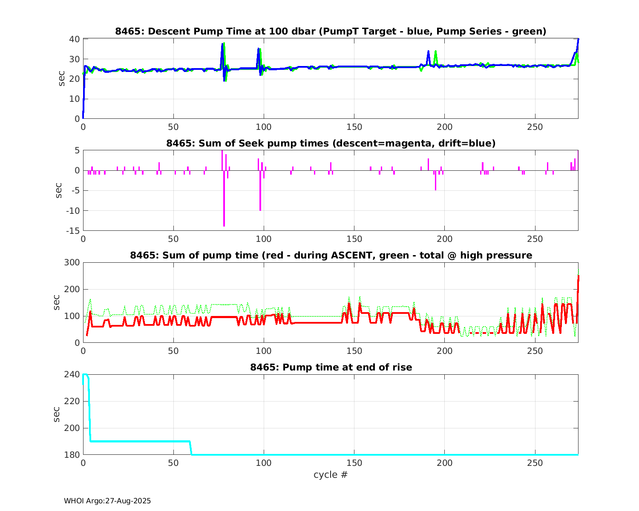The image size is (639, 511).
Task: Click the magenta bar reaching -10 near cycle 100
Action: coord(260,196)
